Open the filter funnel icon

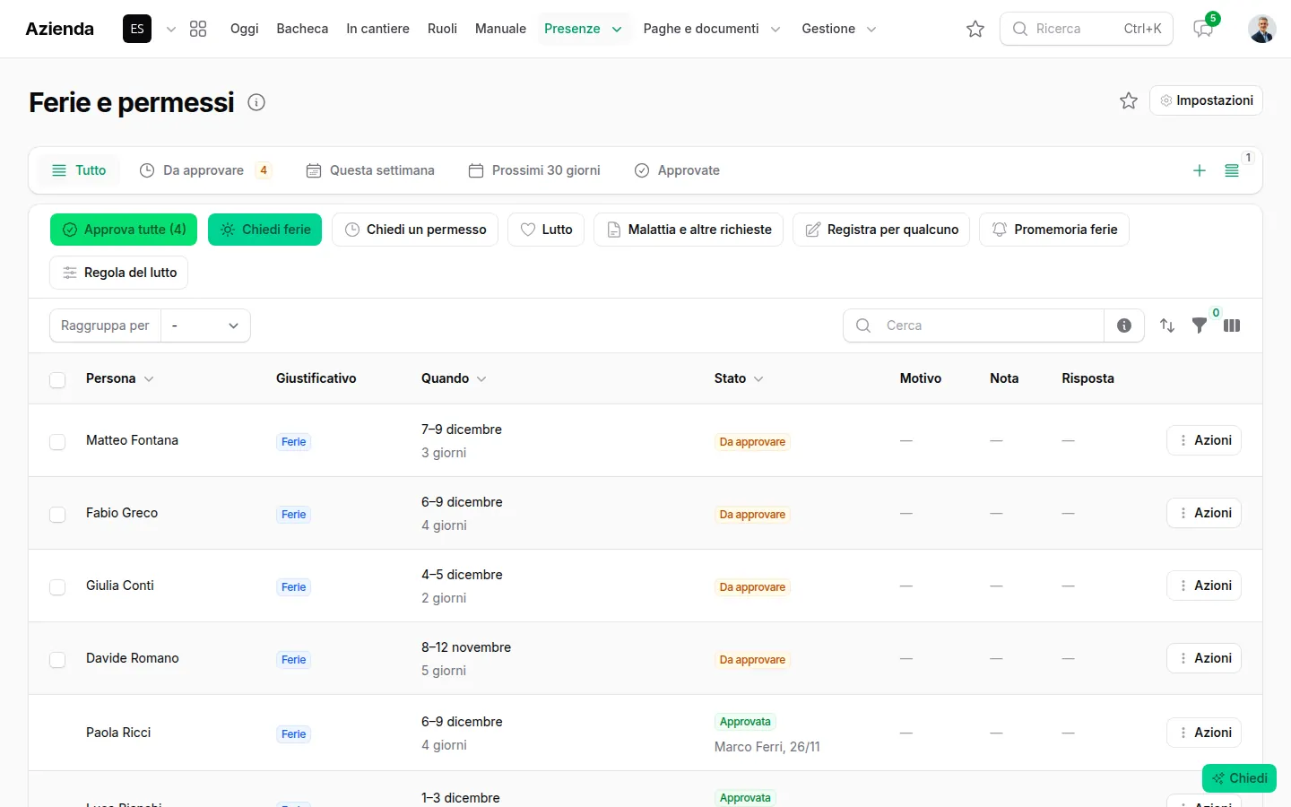(x=1199, y=325)
